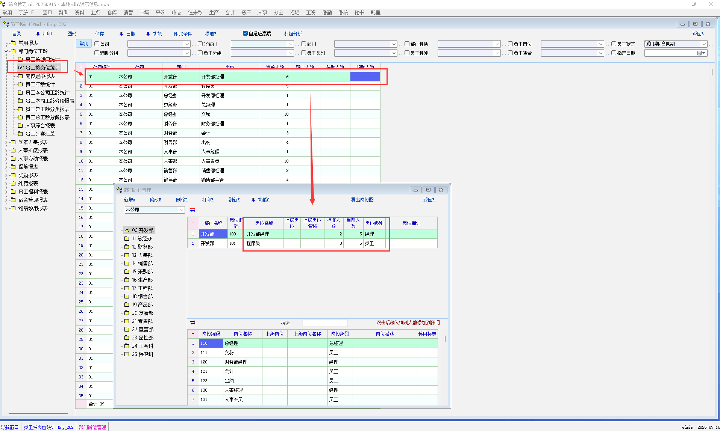720x431 pixels.
Task: Click the 导出岗位图 link
Action: pos(362,200)
